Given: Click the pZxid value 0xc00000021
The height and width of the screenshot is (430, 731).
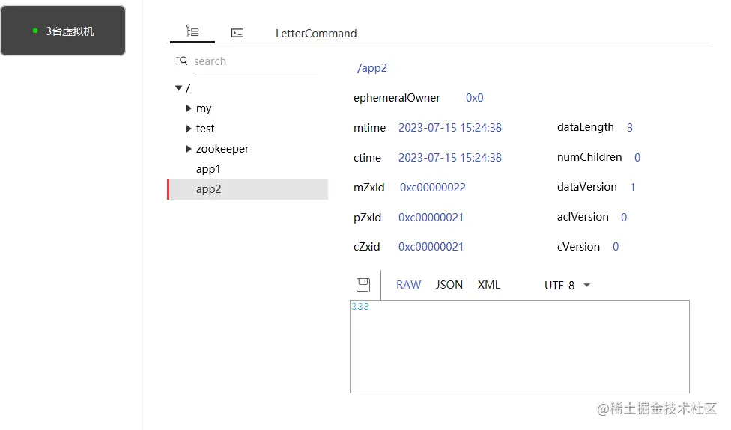Looking at the screenshot, I should tap(431, 218).
